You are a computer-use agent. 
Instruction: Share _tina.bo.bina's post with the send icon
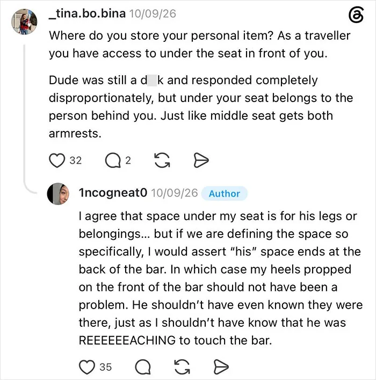pos(201,160)
